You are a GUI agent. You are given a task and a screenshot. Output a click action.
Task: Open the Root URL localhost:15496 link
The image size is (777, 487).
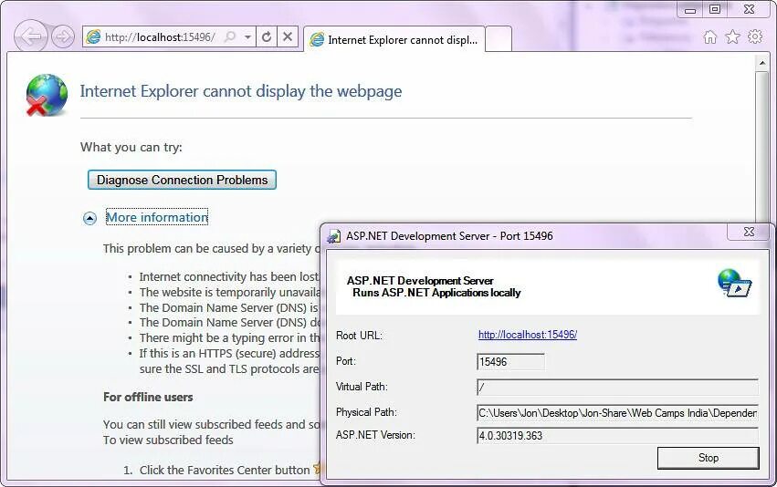528,335
